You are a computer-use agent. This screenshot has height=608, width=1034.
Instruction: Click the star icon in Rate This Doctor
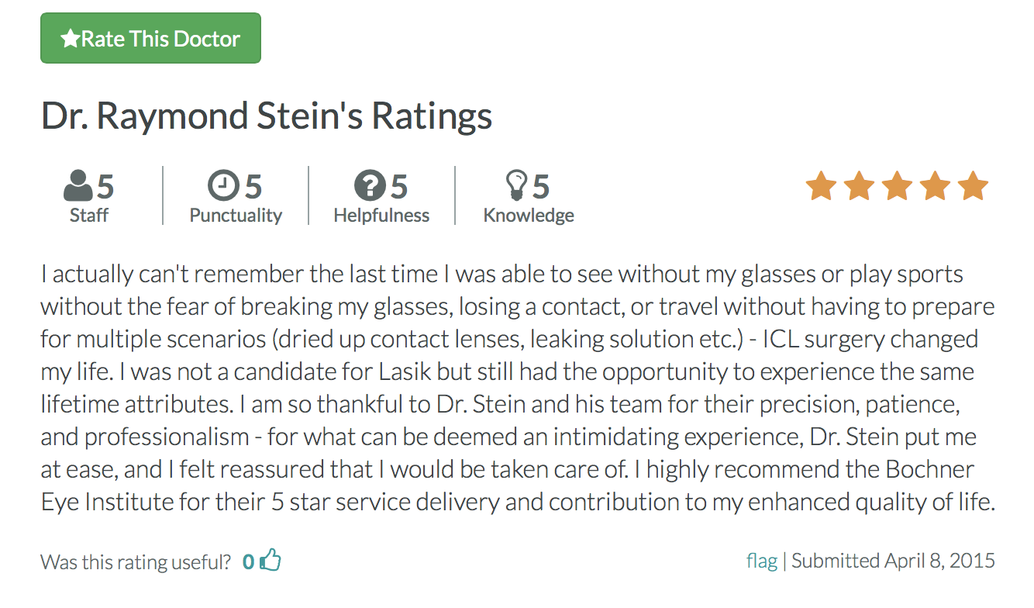pos(71,39)
